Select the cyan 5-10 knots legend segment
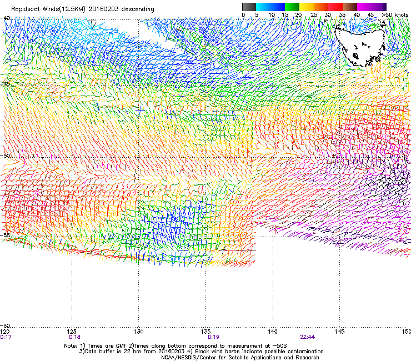The image size is (411, 361). [263, 7]
